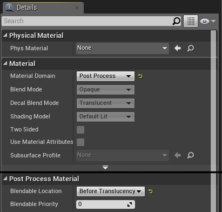Collapse the Physical Material section
The height and width of the screenshot is (212, 222).
(x=5, y=35)
